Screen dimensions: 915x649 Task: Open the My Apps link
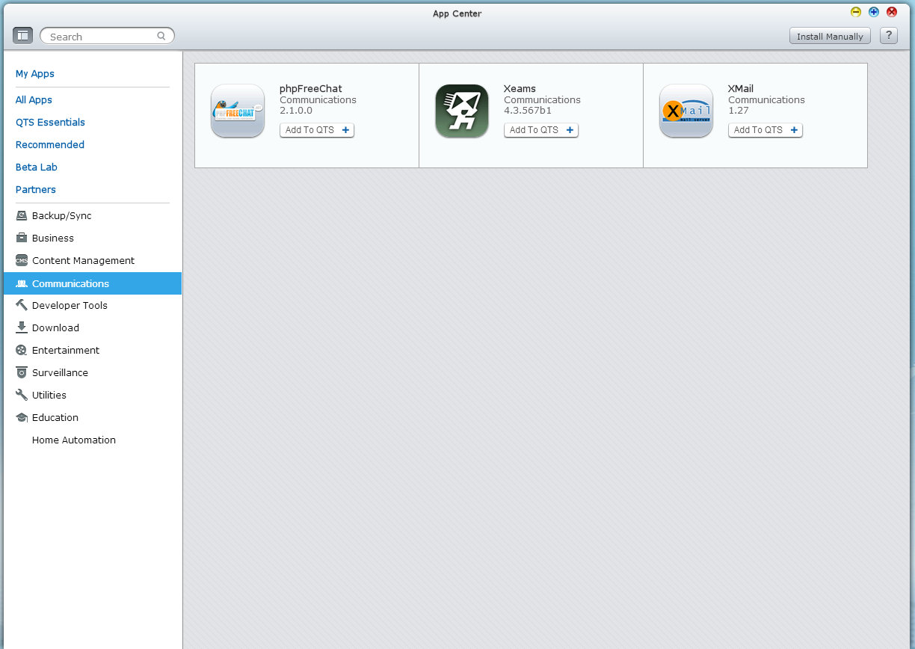(35, 73)
